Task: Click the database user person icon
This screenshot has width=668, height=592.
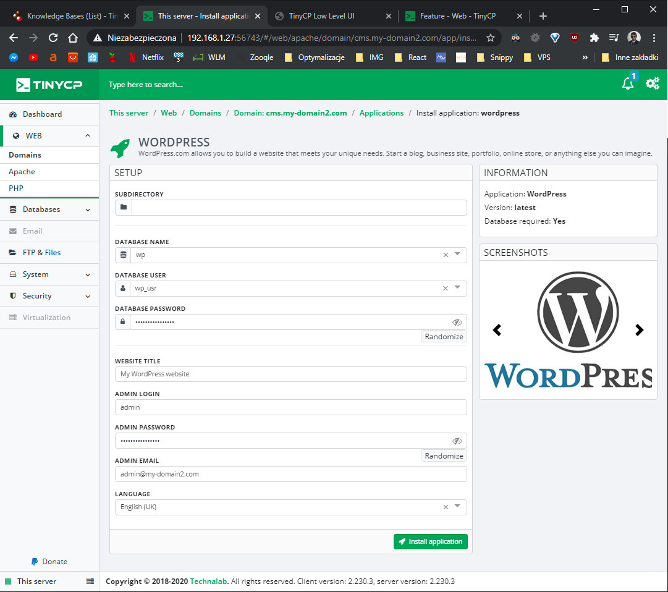Action: (123, 289)
